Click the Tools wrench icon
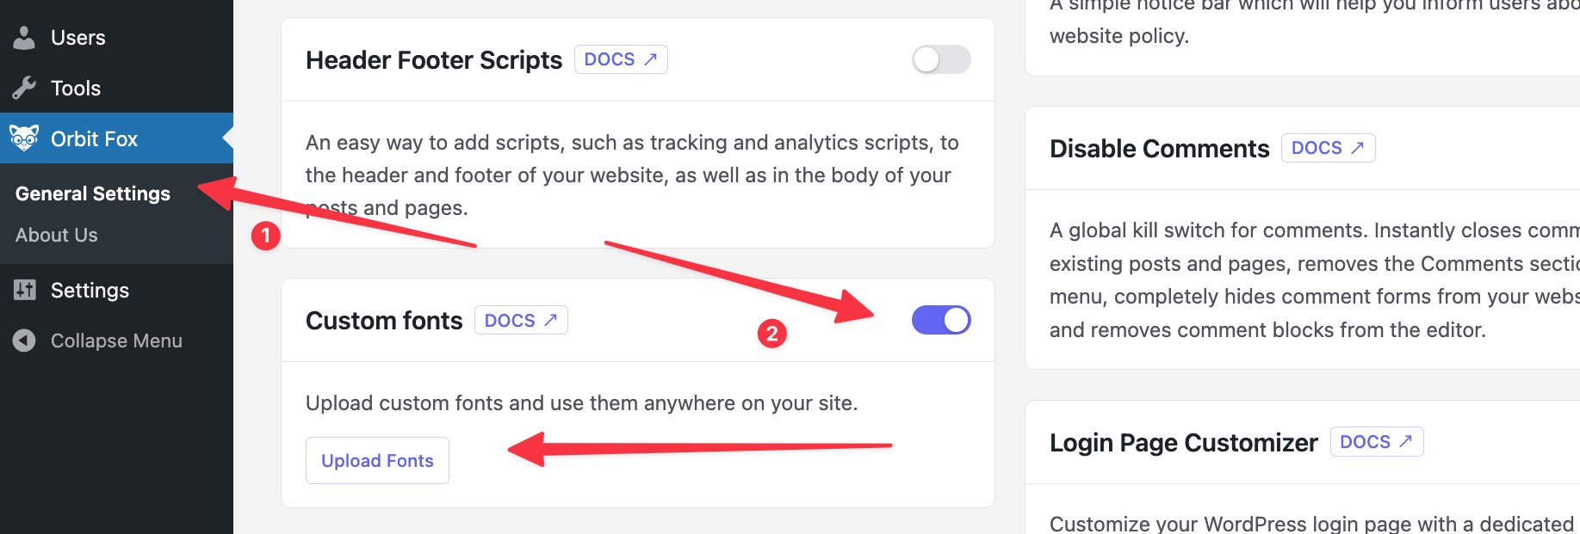 [x=24, y=88]
